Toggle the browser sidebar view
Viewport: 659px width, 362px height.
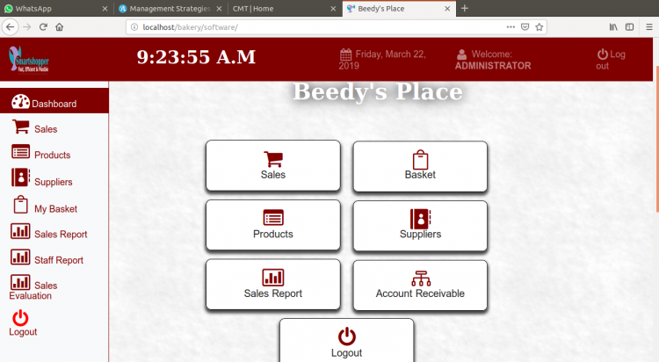(x=629, y=27)
